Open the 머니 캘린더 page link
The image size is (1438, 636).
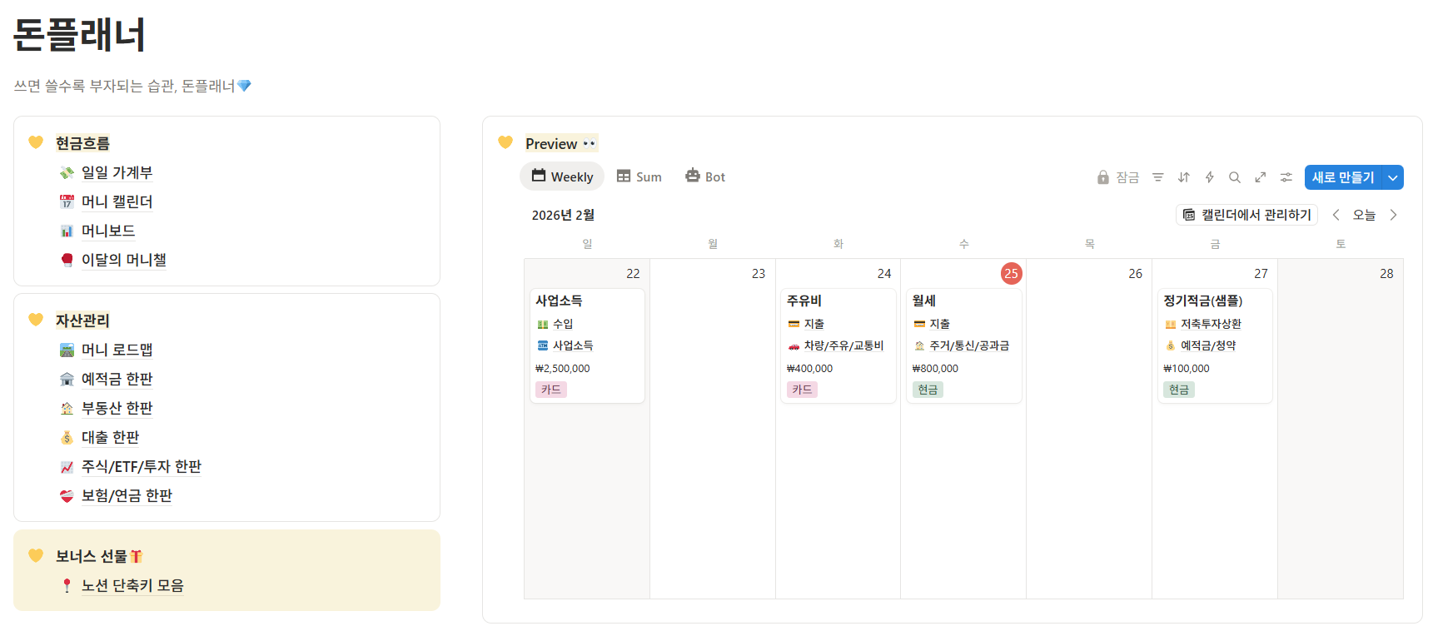coord(117,201)
